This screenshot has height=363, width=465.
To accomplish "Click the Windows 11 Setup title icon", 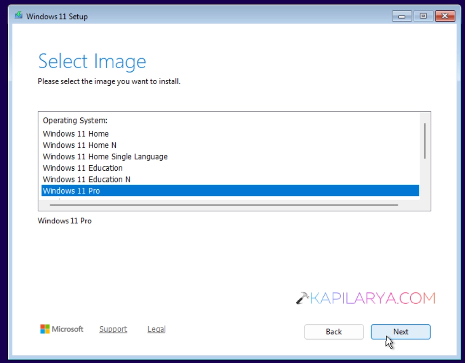I will tap(19, 15).
